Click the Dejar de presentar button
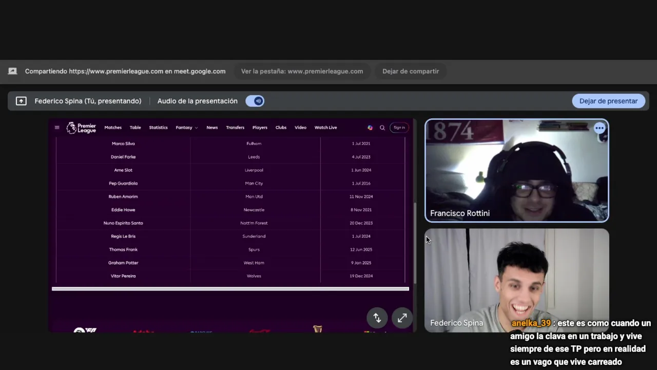657x370 pixels. (608, 101)
